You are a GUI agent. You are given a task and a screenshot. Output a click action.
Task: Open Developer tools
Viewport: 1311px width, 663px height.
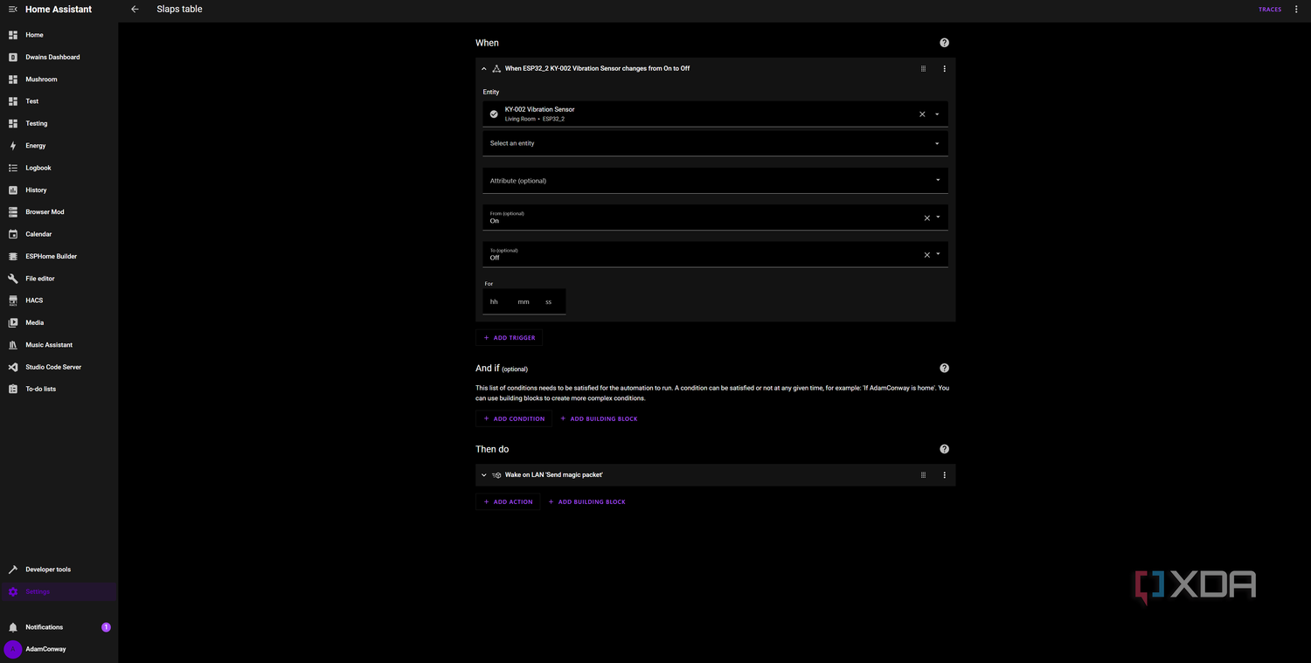pos(59,570)
